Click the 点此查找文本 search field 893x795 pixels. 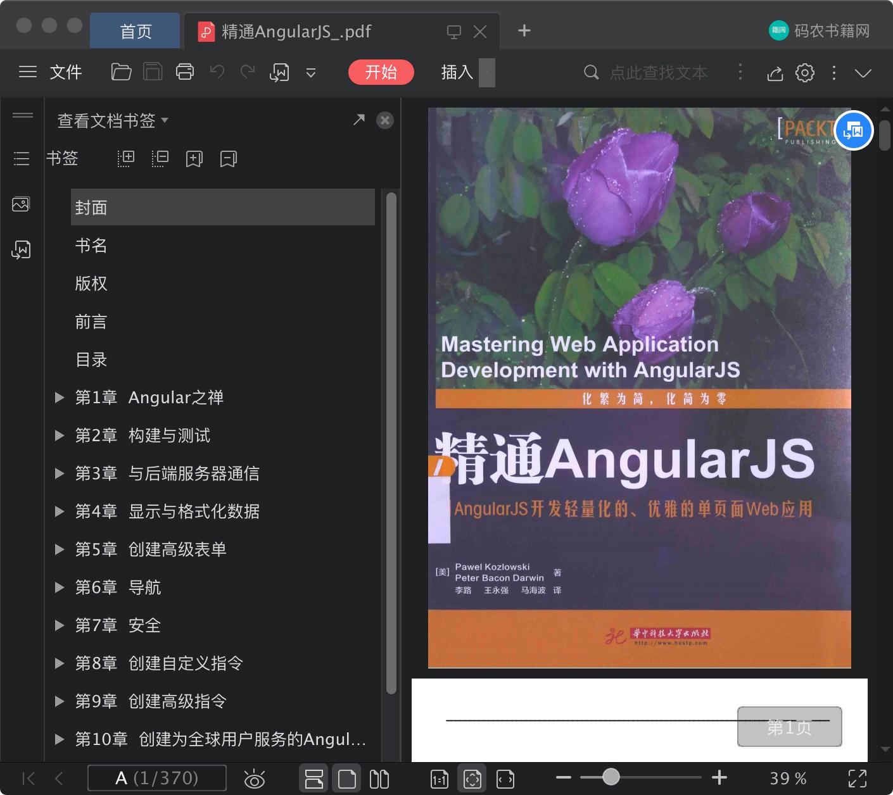[x=657, y=73]
